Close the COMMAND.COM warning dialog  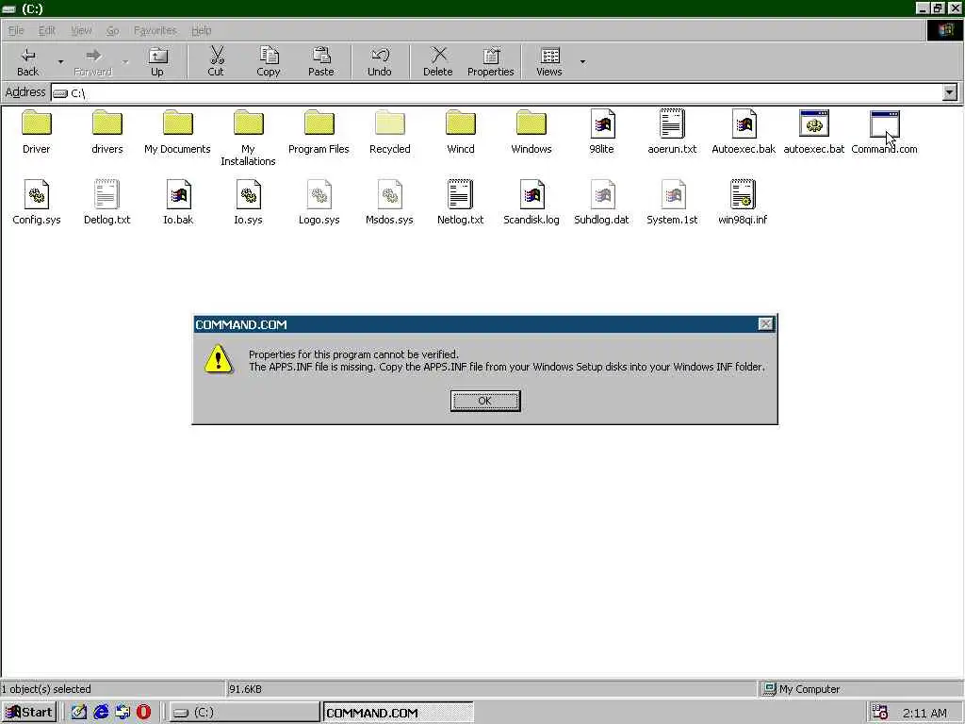(x=765, y=324)
